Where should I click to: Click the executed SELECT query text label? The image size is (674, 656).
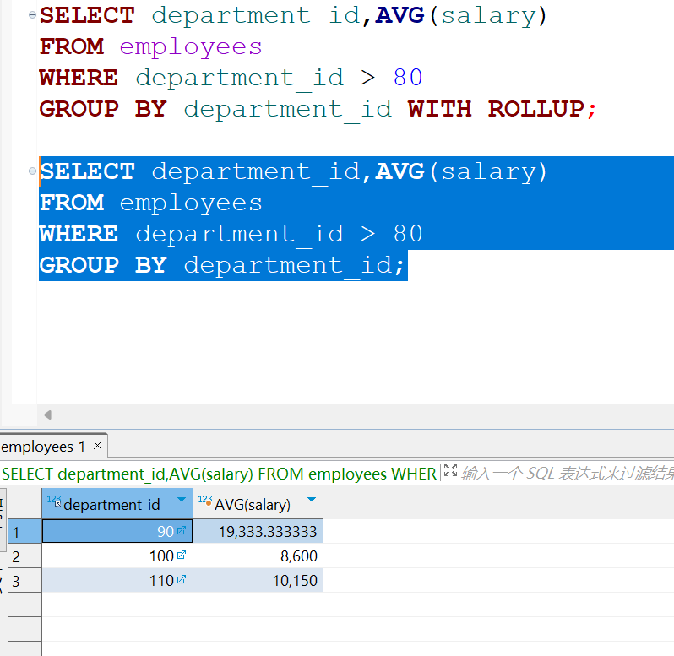point(220,474)
